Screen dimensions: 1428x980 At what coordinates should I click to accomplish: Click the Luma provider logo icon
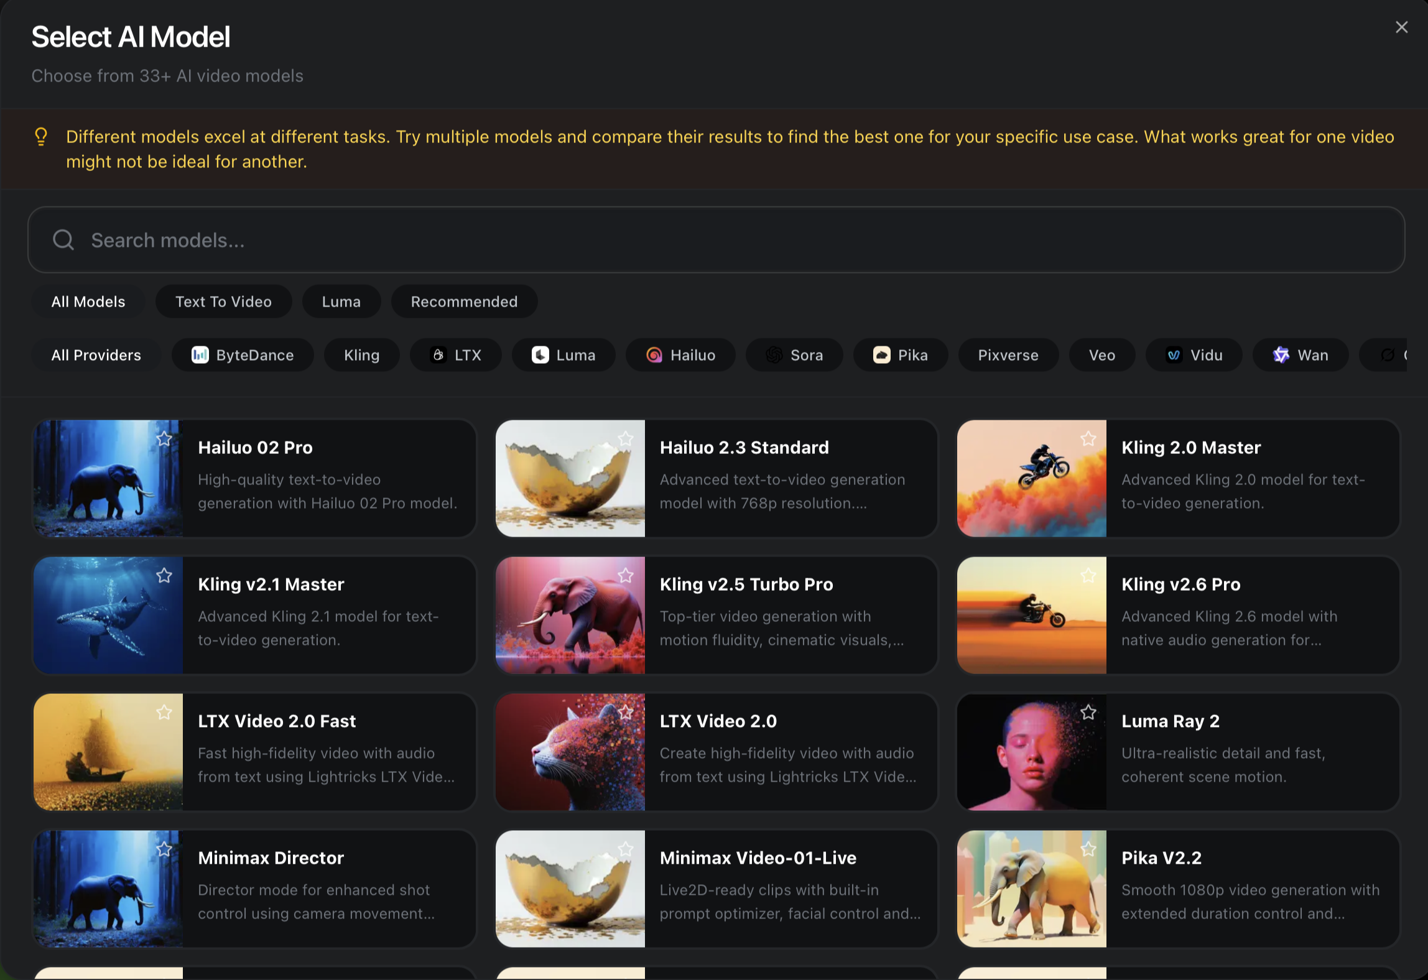pos(540,355)
